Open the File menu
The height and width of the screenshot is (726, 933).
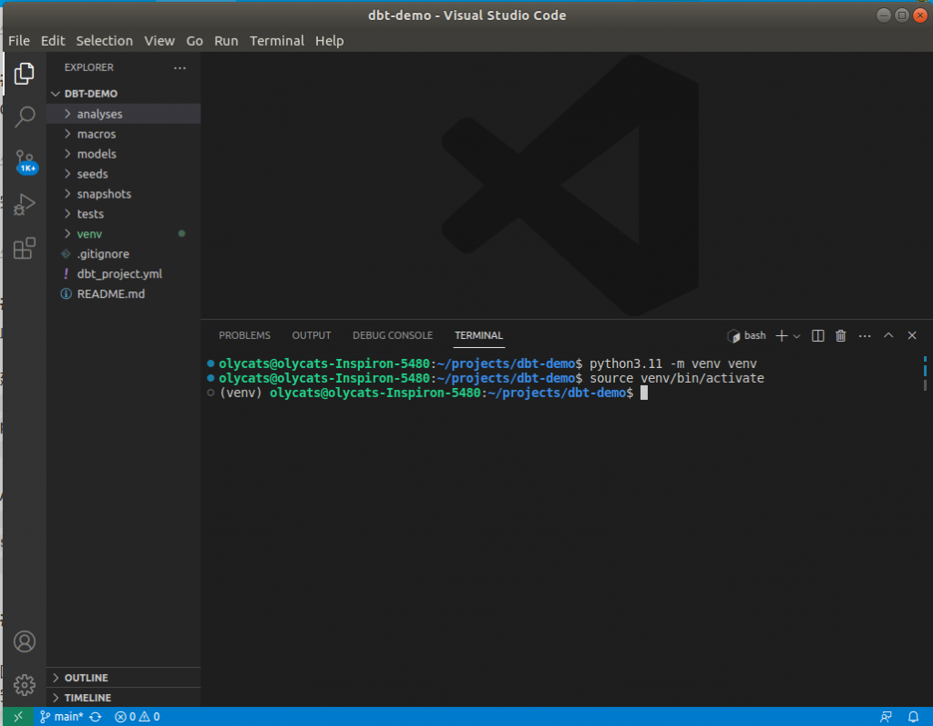[19, 40]
